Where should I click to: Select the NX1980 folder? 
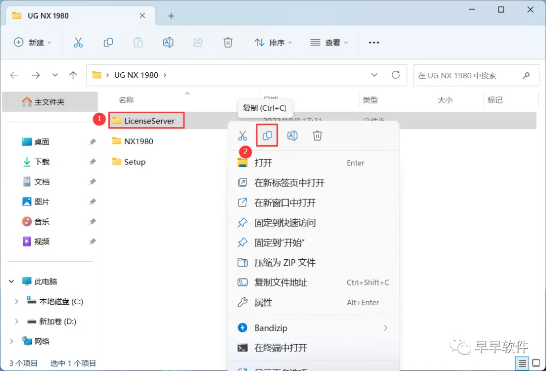click(x=132, y=141)
